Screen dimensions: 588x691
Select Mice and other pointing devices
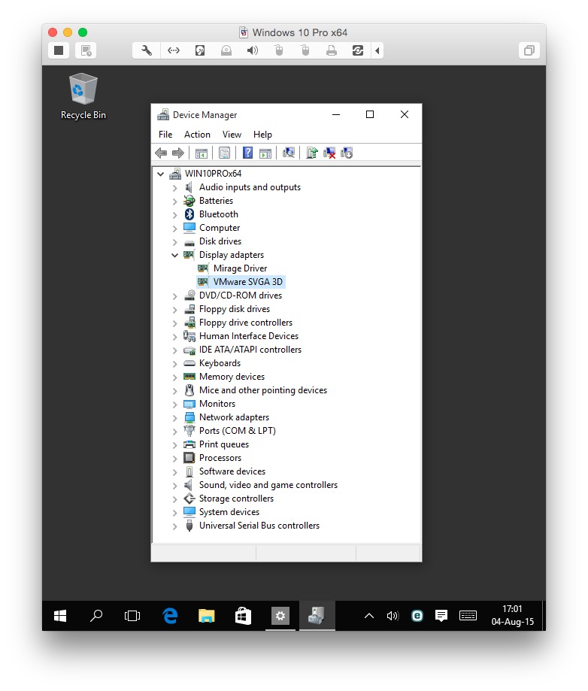[263, 390]
